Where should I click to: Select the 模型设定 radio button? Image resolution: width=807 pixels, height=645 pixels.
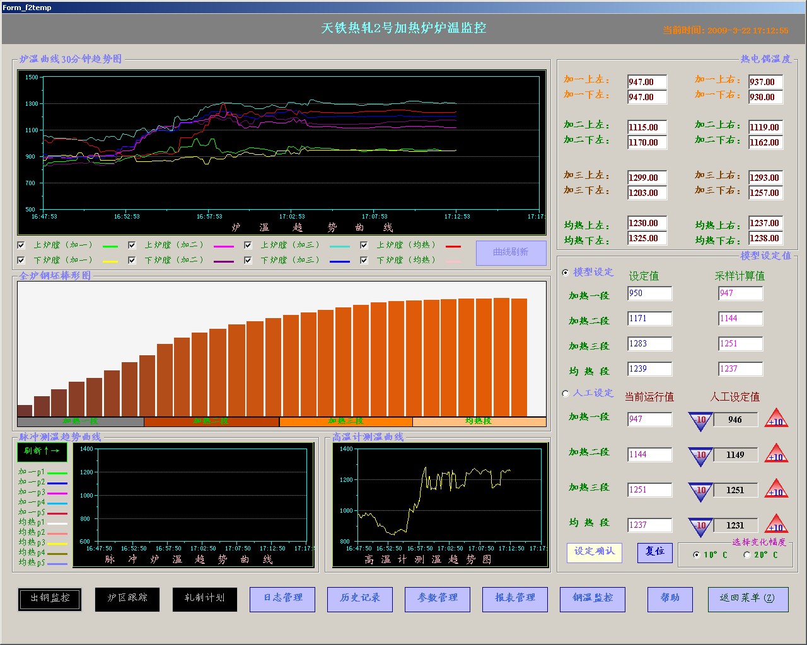click(566, 272)
